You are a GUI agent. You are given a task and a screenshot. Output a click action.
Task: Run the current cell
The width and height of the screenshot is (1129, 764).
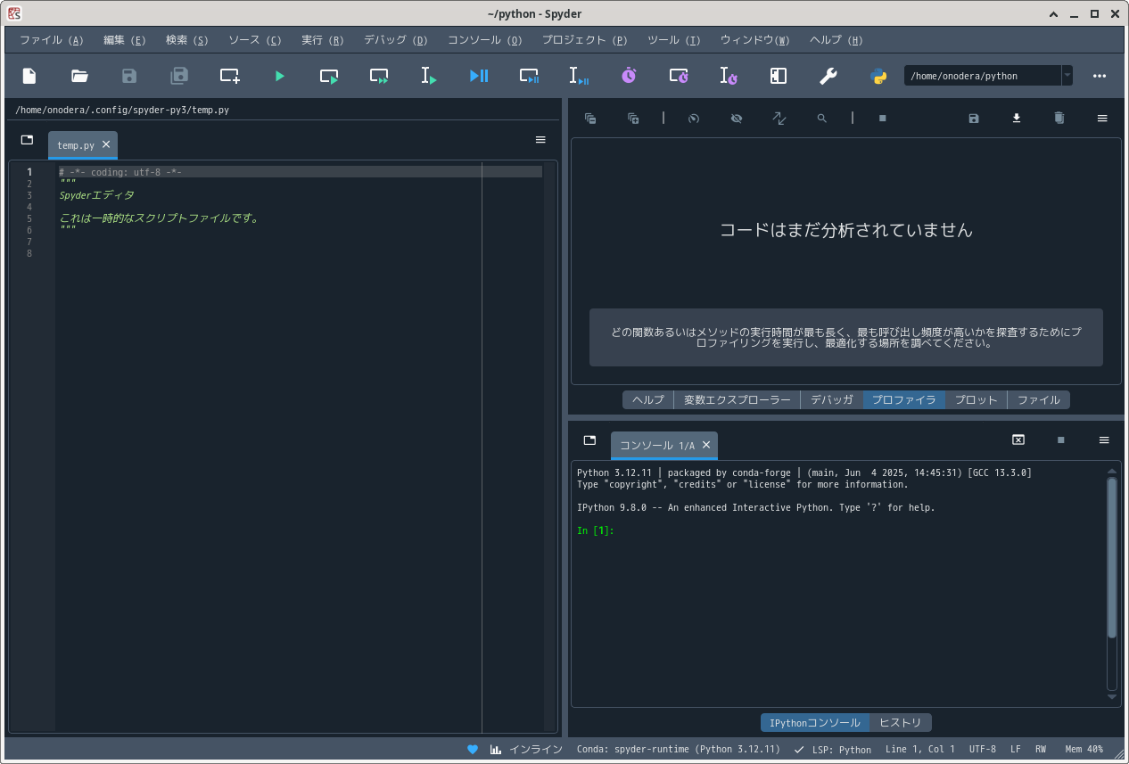click(329, 76)
